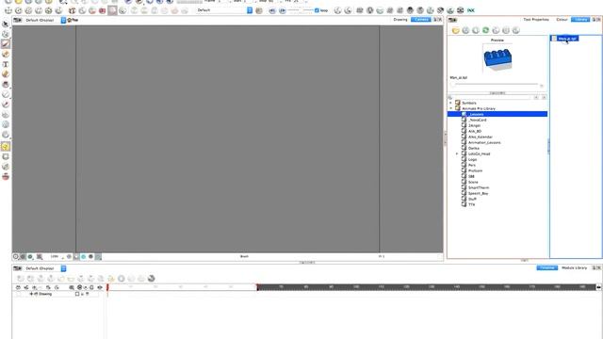The height and width of the screenshot is (339, 603).
Task: Click the green INK icon in top toolbar
Action: (471, 10)
